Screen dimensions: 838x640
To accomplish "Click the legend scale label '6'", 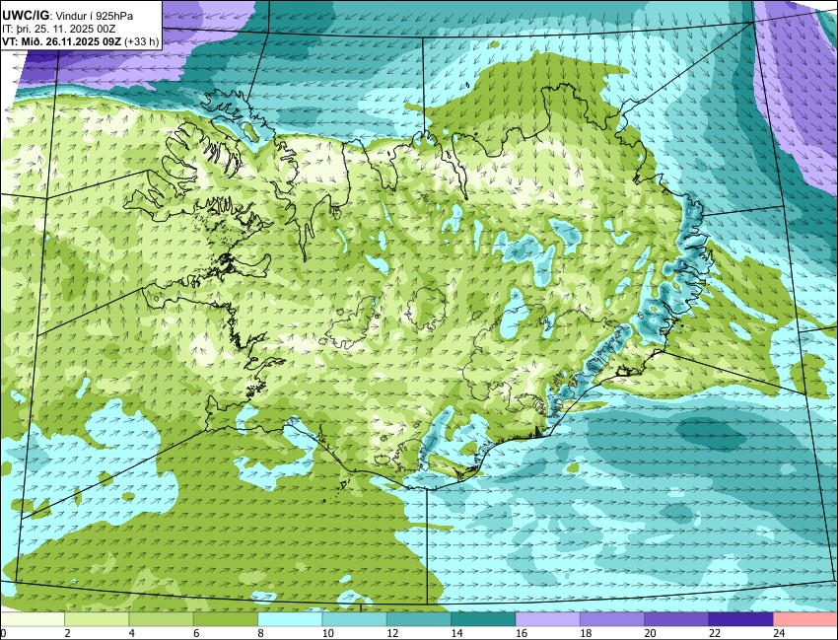I will (x=196, y=633).
